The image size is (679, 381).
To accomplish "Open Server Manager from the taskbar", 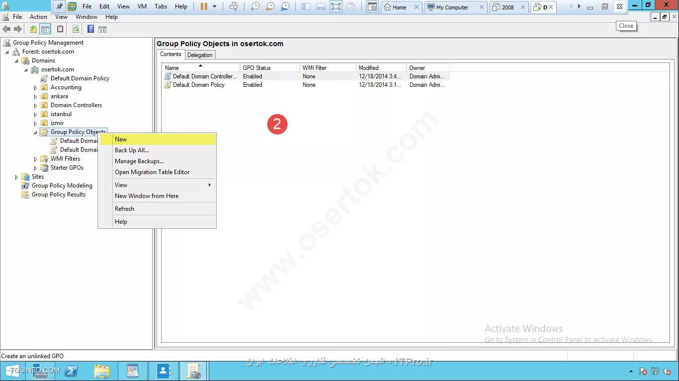I will click(x=40, y=371).
